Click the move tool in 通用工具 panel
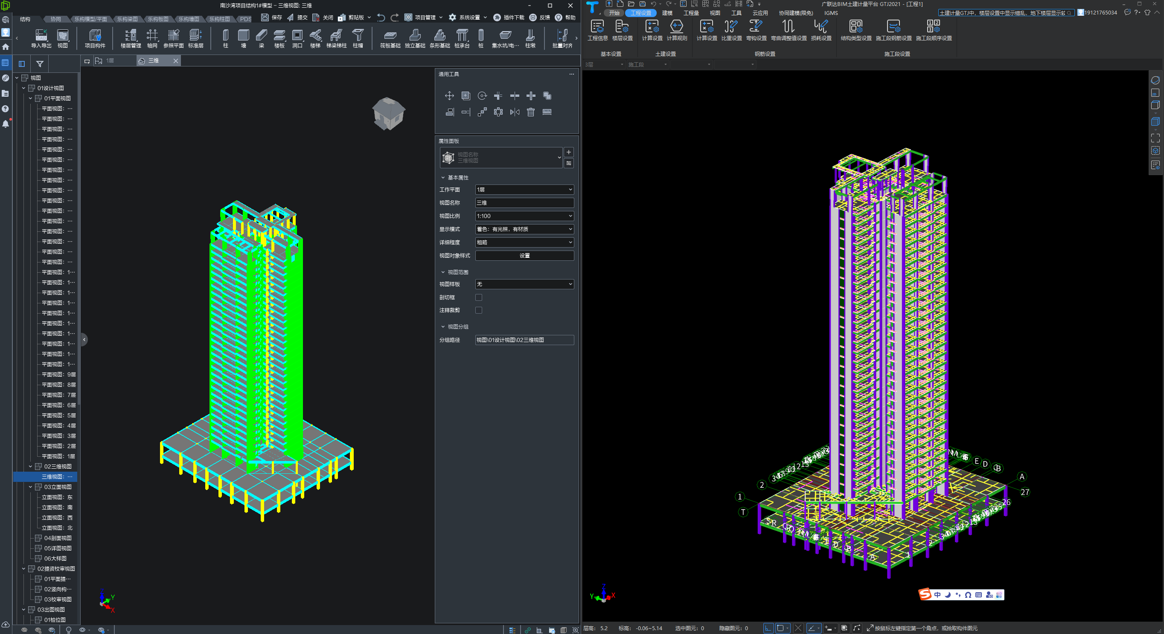The image size is (1164, 634). [449, 96]
